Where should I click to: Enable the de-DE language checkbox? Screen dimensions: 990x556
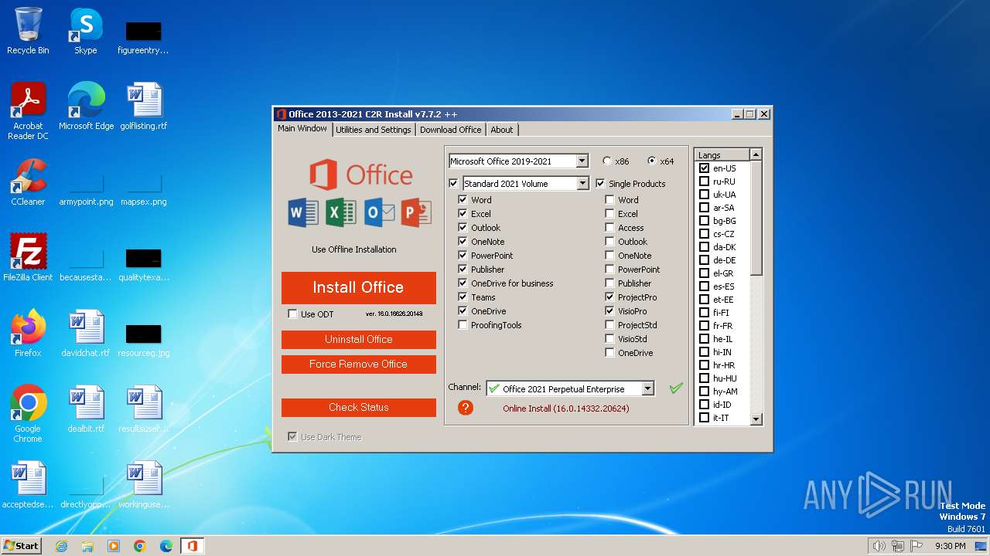tap(704, 260)
